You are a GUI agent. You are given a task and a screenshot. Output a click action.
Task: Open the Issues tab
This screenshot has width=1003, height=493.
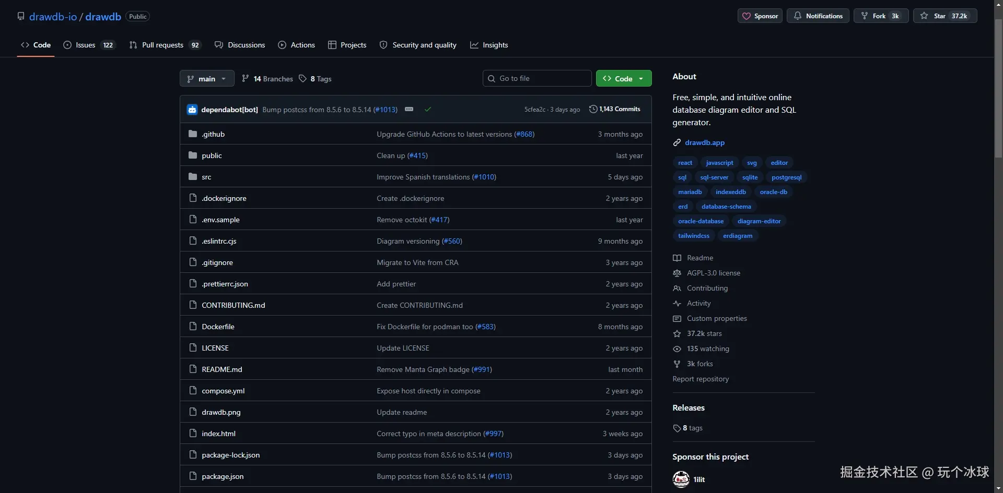pos(89,45)
